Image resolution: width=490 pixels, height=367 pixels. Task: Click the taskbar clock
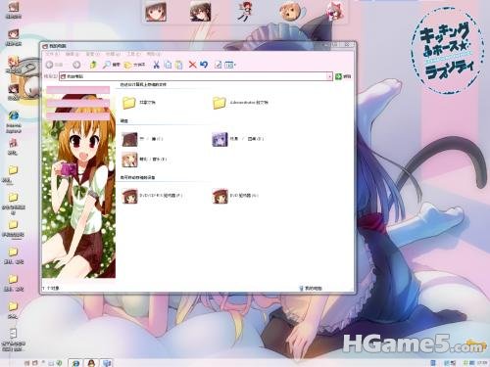tap(482, 363)
